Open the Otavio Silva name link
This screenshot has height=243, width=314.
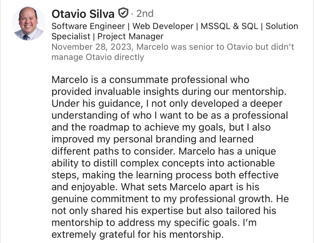click(83, 13)
